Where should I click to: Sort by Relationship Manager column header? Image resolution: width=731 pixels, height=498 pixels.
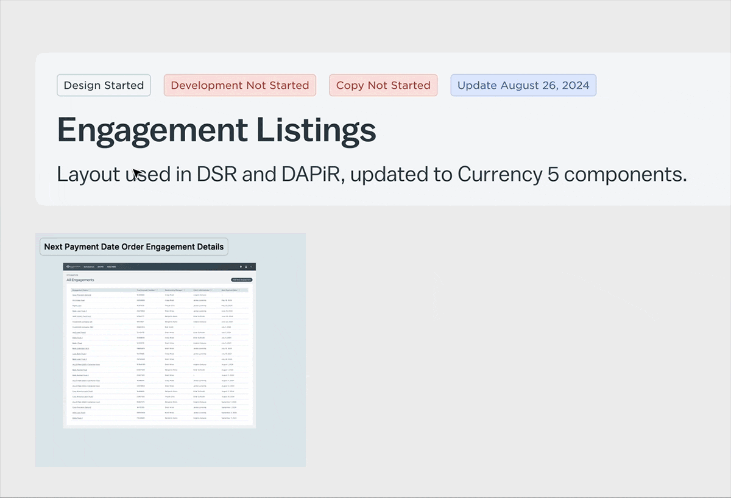pos(175,290)
